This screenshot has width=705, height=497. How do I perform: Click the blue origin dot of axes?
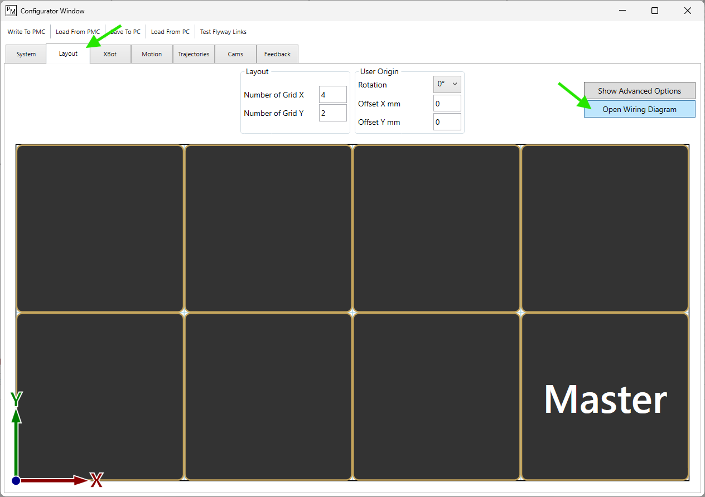point(16,480)
